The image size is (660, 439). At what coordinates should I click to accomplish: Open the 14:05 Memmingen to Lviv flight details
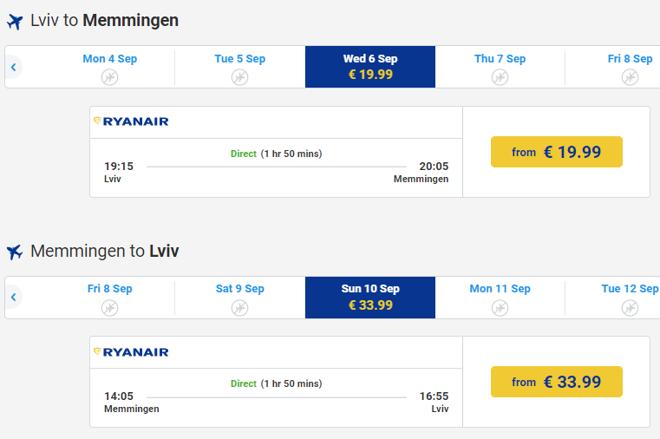pos(276,397)
